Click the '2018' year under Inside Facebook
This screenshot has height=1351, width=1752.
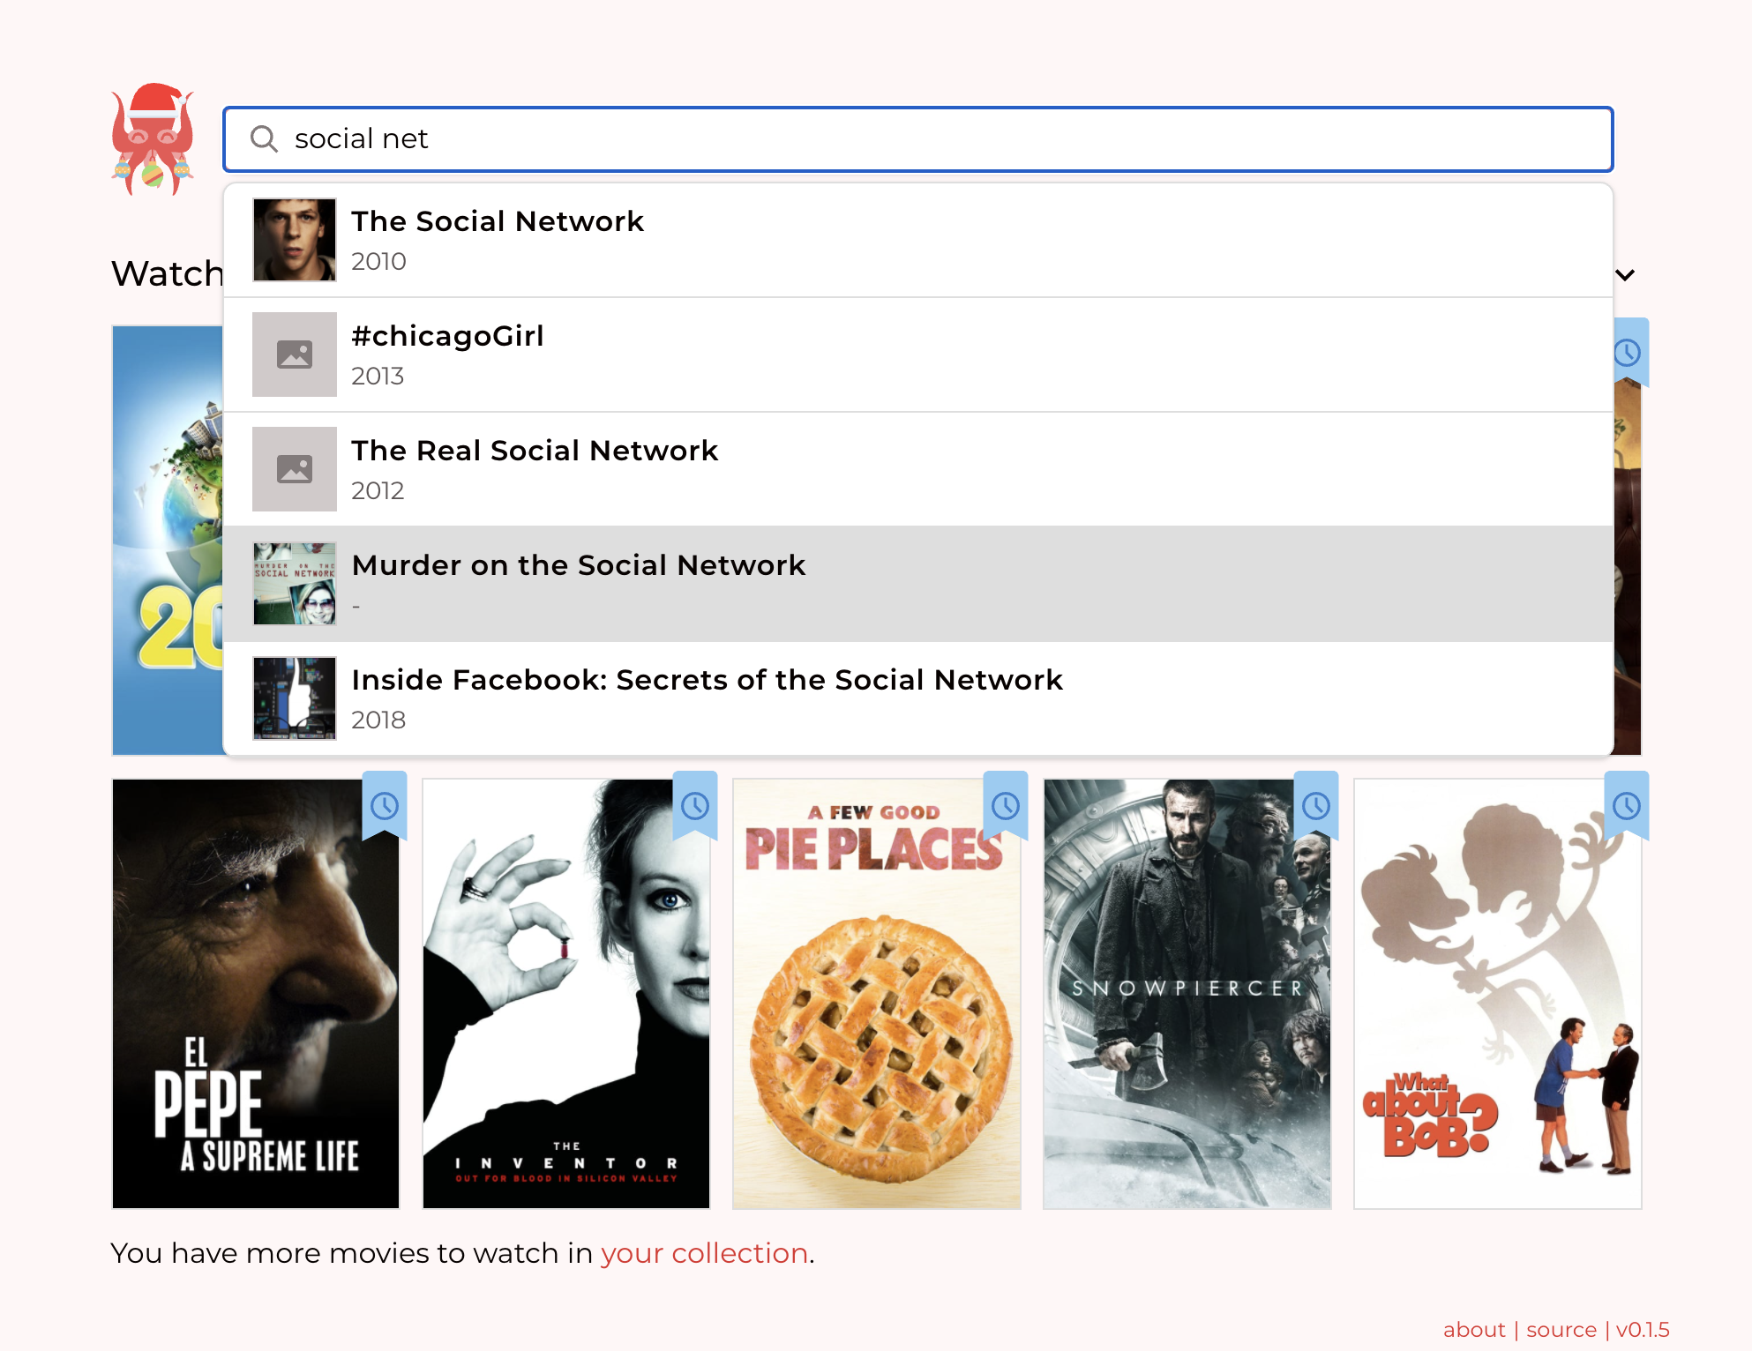click(378, 720)
